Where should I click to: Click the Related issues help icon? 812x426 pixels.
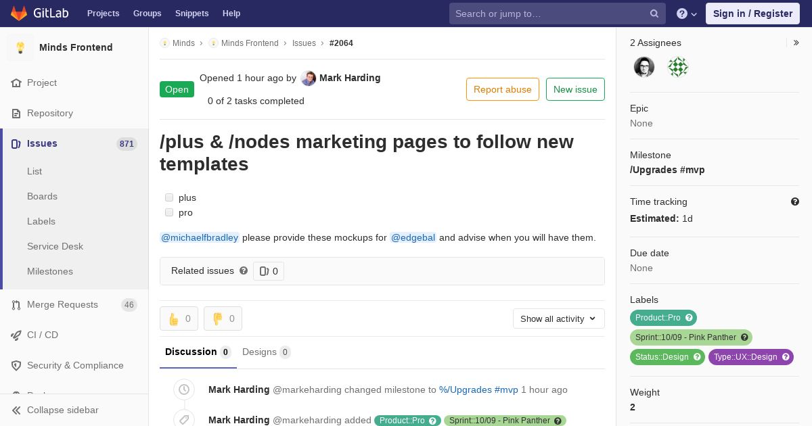[244, 270]
